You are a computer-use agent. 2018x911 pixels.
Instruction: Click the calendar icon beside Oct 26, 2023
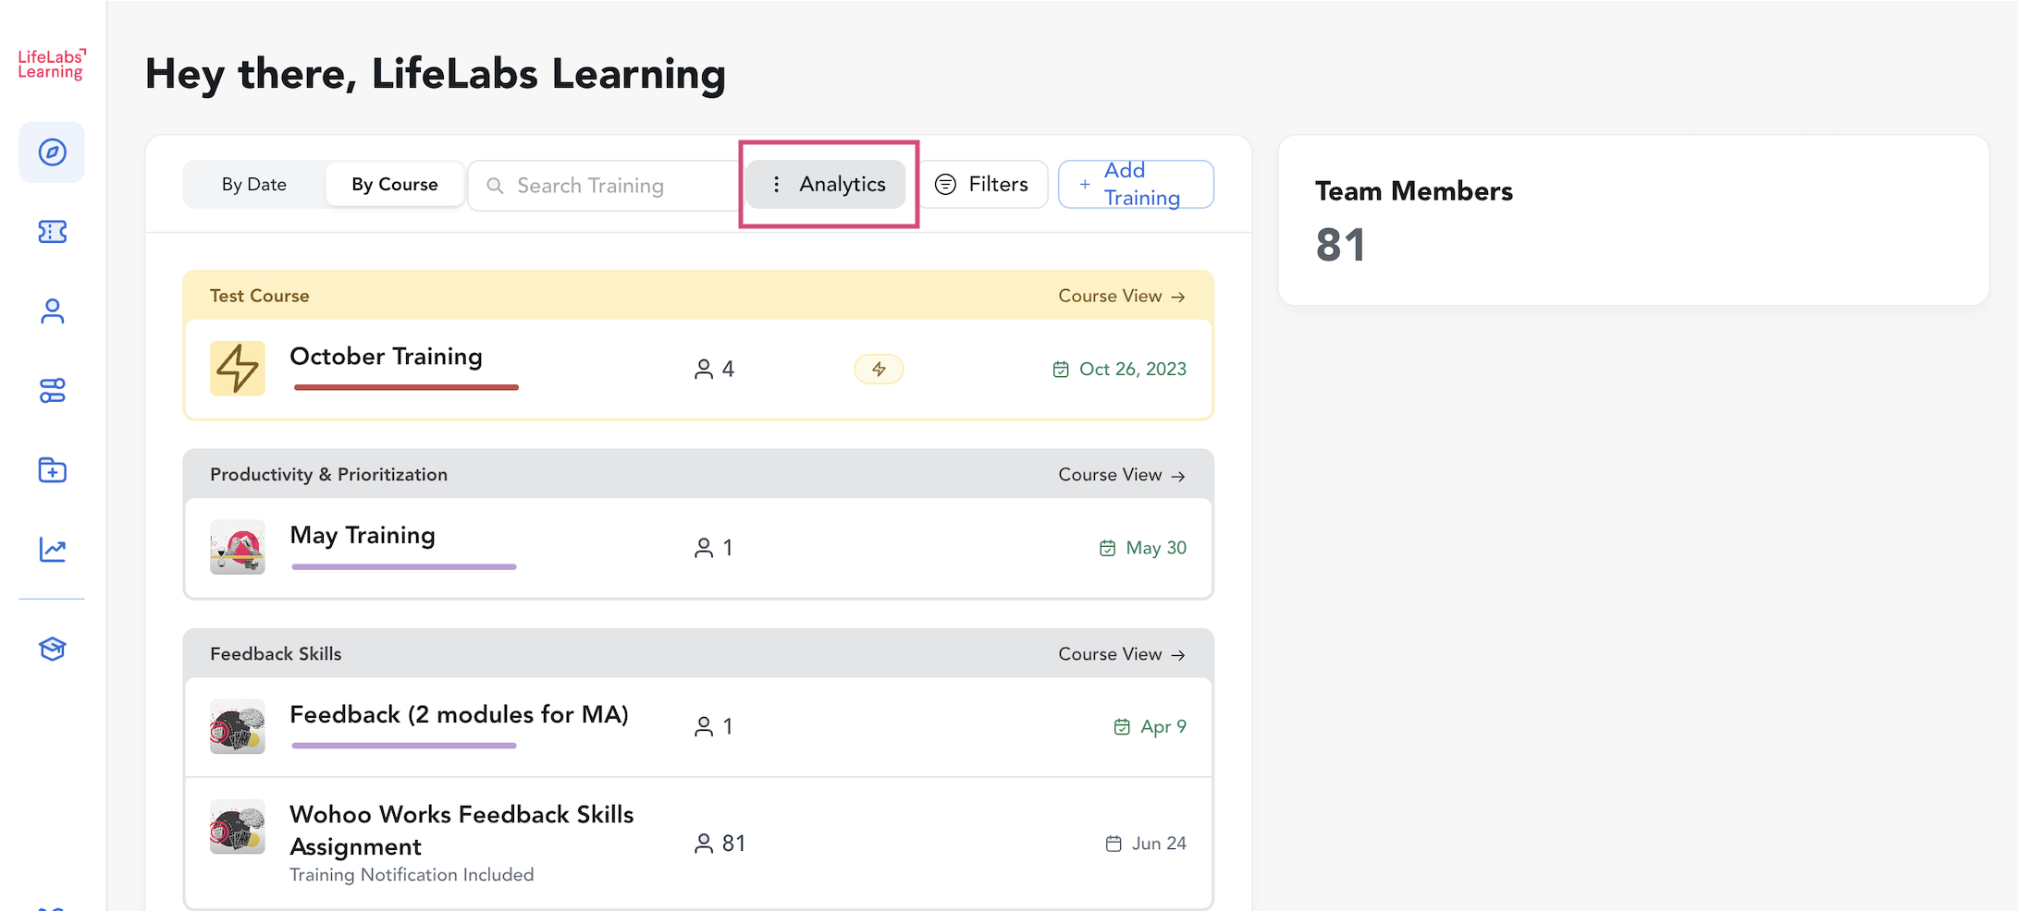pos(1061,370)
